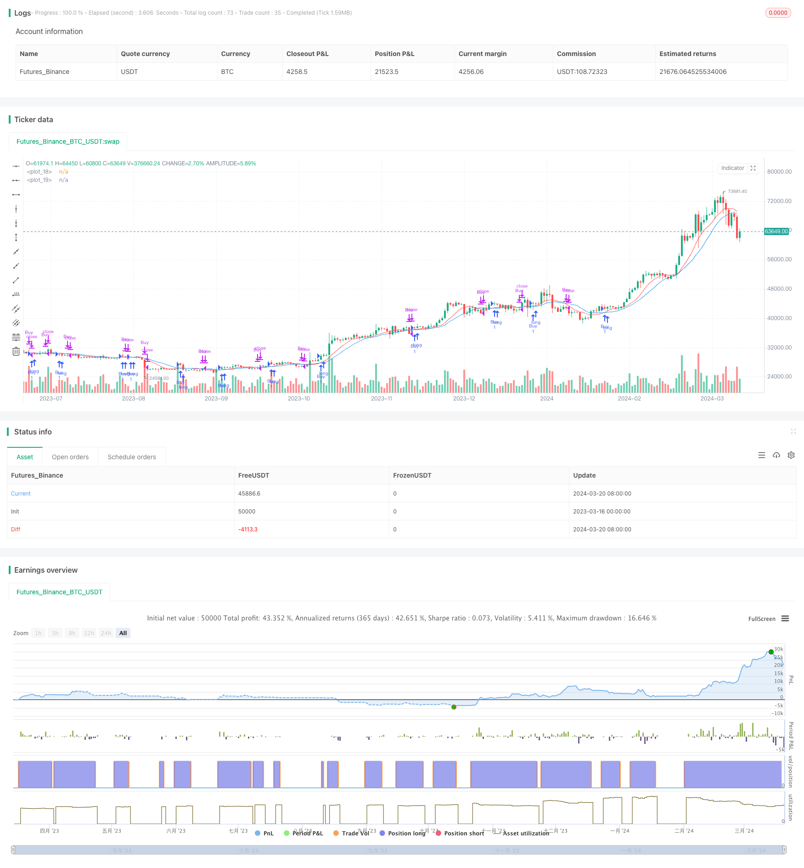Select the diagonal segment drawing tool

[x=16, y=280]
